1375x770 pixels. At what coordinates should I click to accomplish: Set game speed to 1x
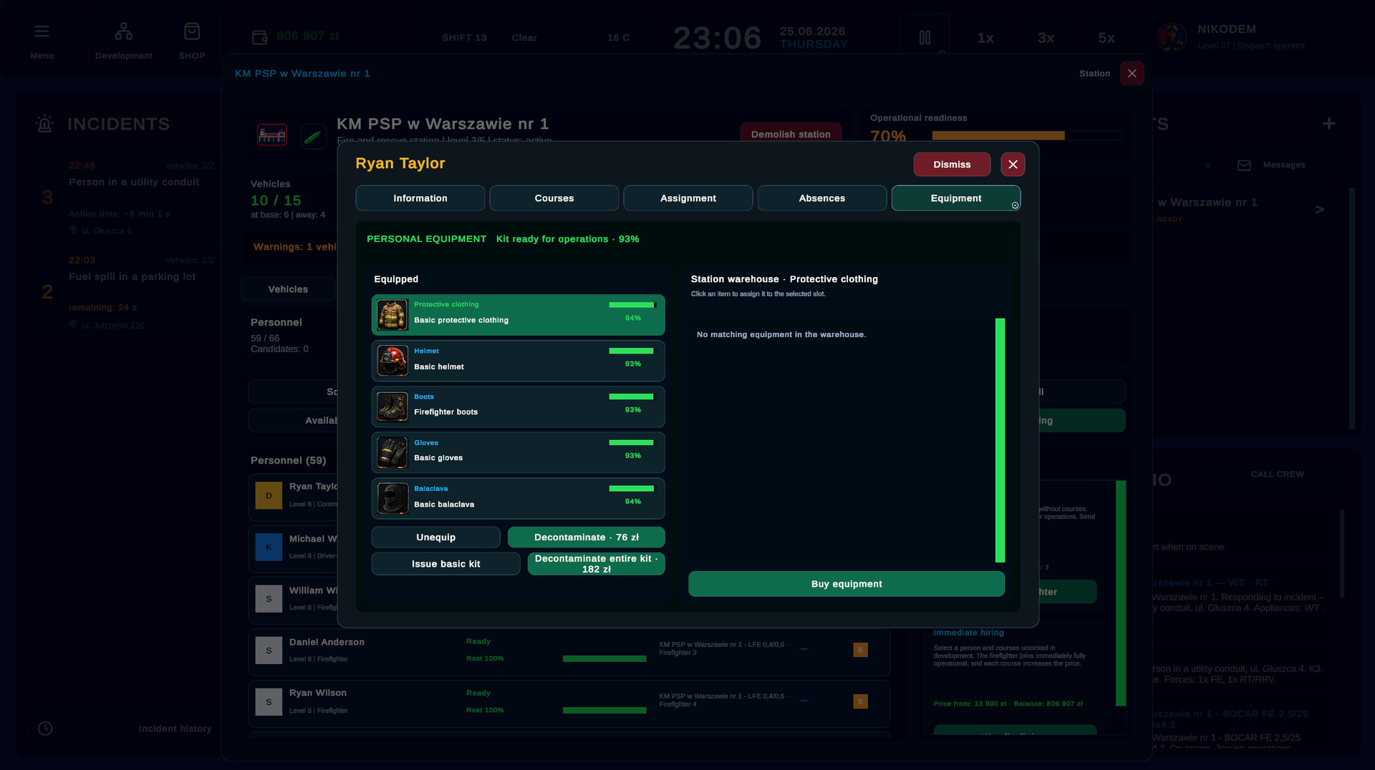[985, 38]
